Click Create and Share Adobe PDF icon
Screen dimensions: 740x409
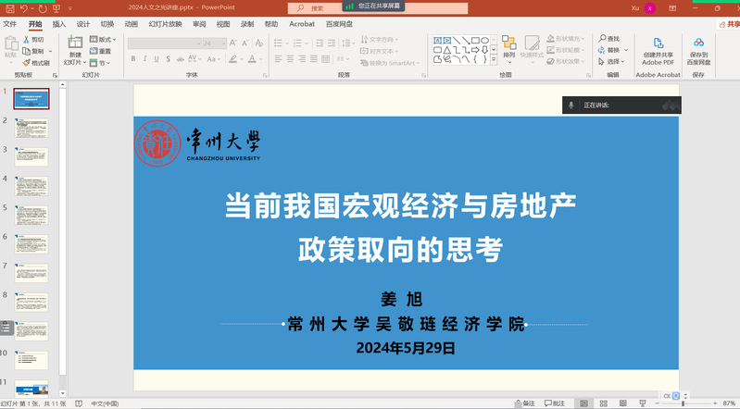tap(658, 50)
